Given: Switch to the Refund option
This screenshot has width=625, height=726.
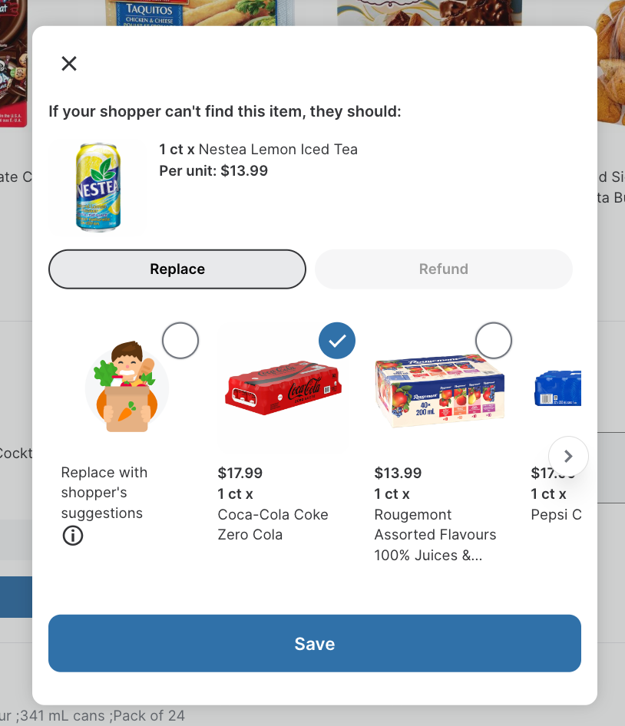Looking at the screenshot, I should (x=443, y=269).
